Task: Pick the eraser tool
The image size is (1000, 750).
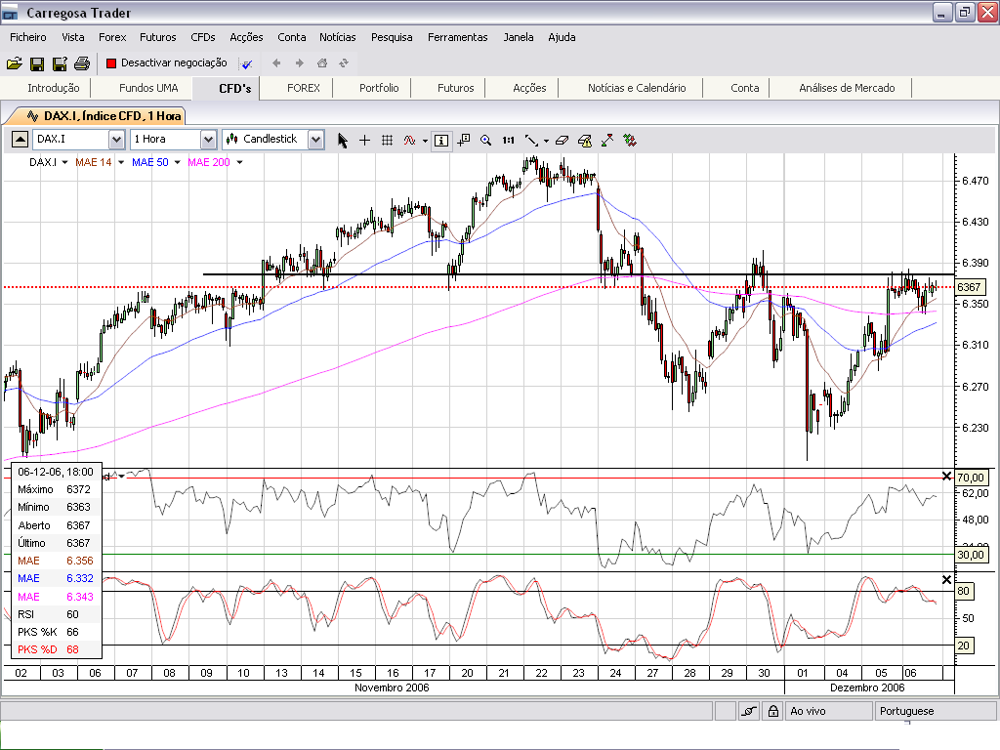Action: click(x=562, y=140)
